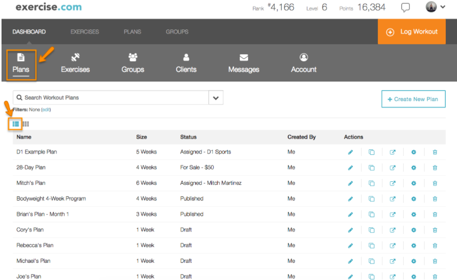Click status 'Assigned - D1 Sports'
The height and width of the screenshot is (280, 457).
pyautogui.click(x=205, y=151)
